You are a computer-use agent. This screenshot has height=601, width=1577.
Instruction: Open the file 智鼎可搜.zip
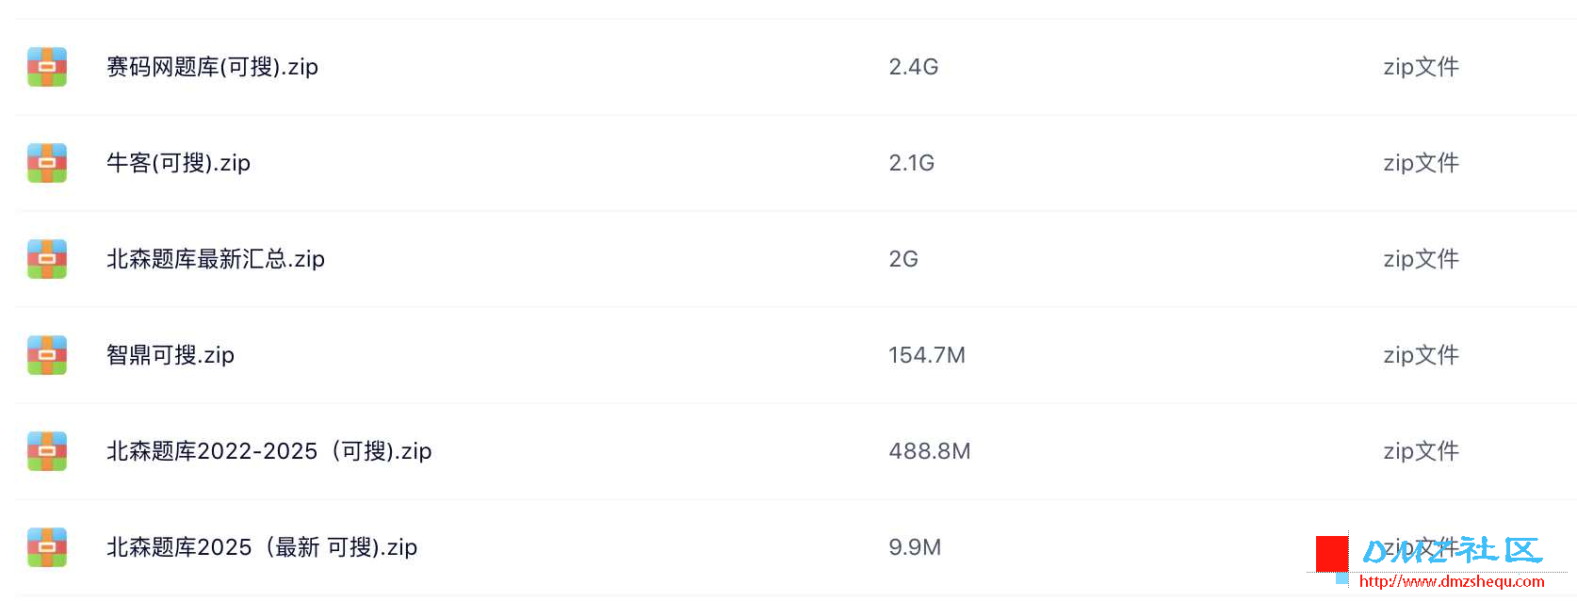pyautogui.click(x=170, y=355)
